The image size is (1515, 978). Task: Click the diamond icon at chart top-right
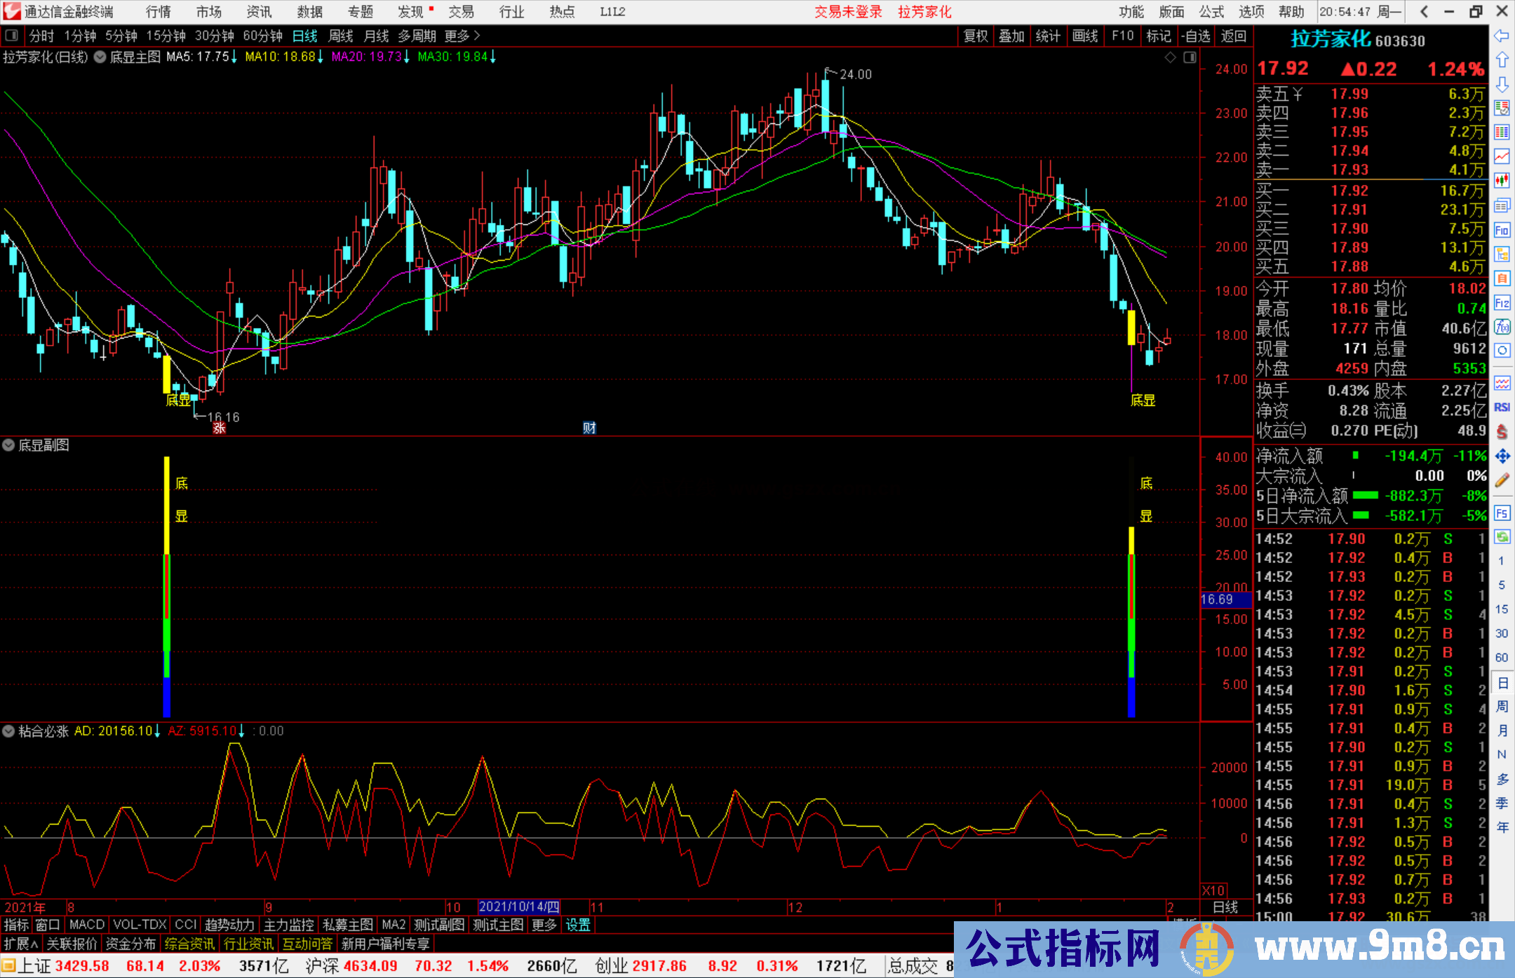point(1171,57)
